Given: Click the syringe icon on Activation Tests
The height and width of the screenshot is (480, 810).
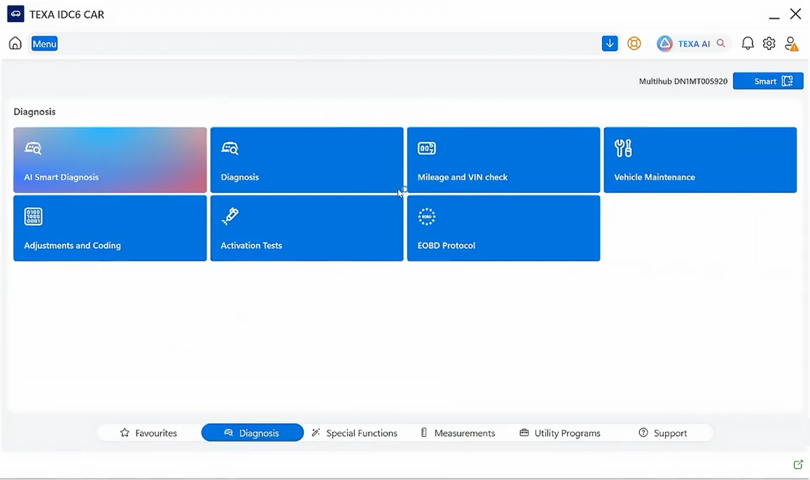Looking at the screenshot, I should tap(230, 216).
